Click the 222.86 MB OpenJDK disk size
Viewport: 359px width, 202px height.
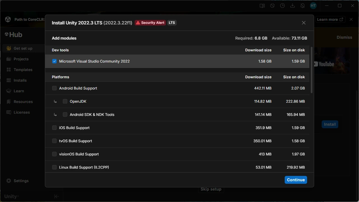tap(295, 101)
